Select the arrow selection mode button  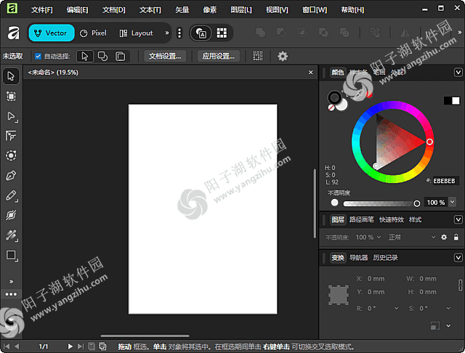pos(85,56)
